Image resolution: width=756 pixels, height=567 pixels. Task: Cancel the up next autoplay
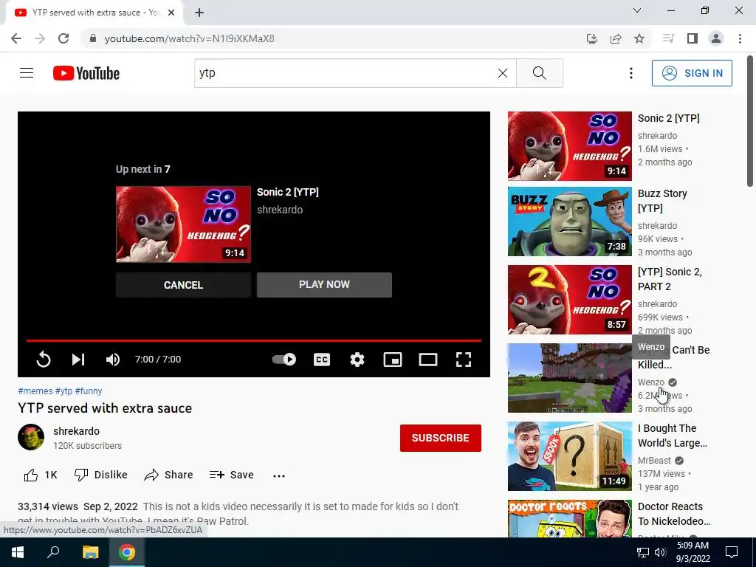183,285
